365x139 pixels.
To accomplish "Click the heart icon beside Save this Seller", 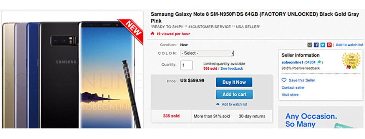I will coord(284,80).
